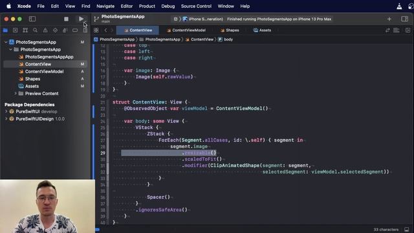
Task: Open the editor options menu
Action: pos(397,30)
